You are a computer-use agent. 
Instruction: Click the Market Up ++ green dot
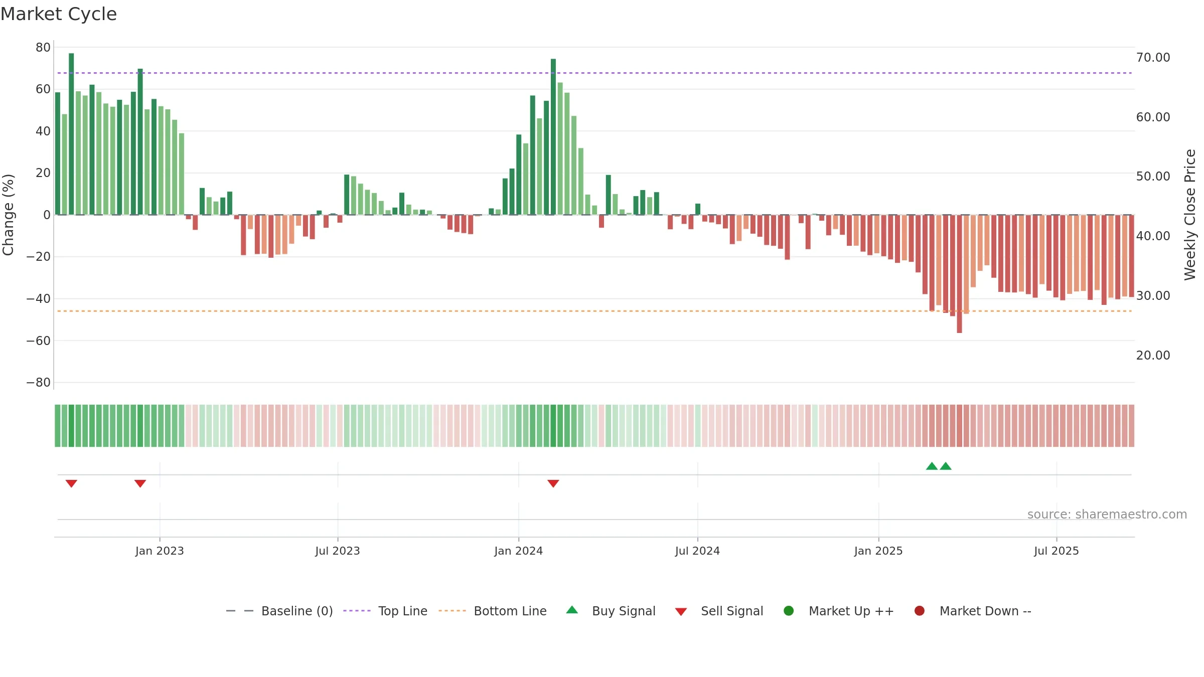coord(789,611)
